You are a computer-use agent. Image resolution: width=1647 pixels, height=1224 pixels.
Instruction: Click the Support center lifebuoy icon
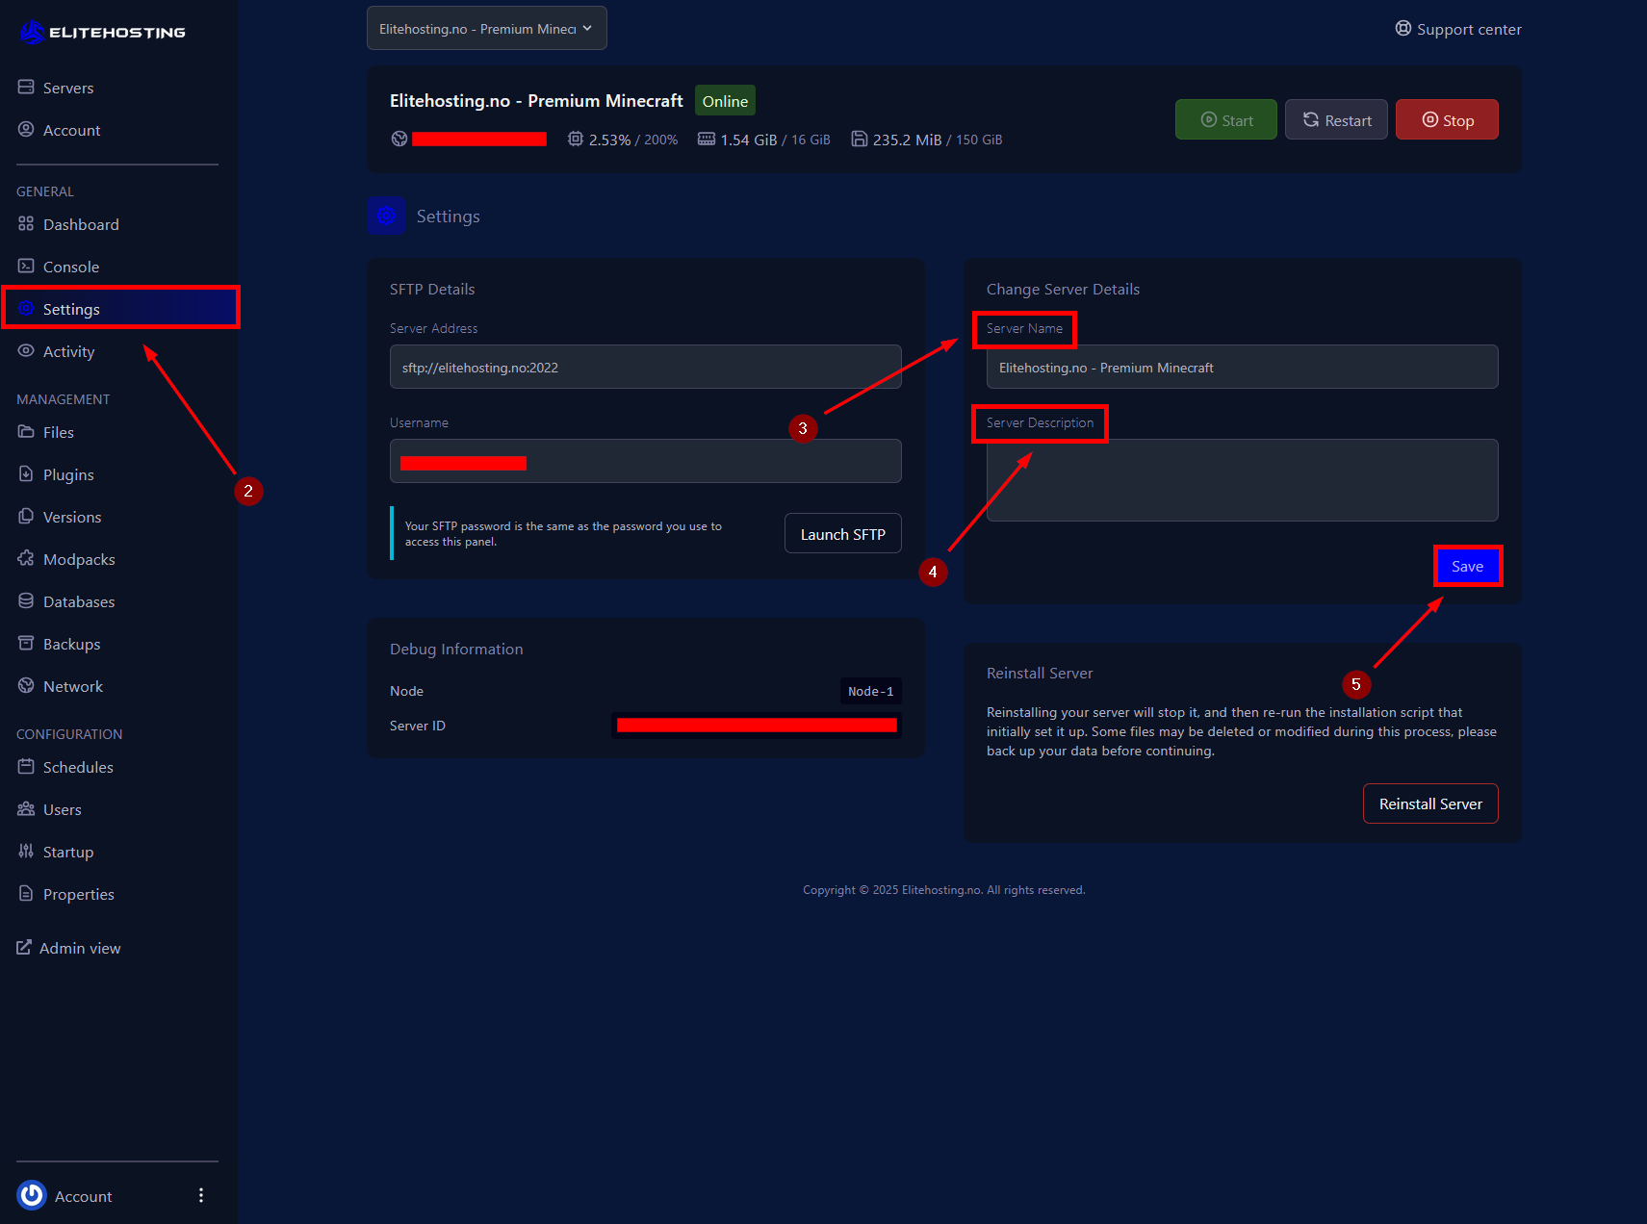tap(1403, 29)
